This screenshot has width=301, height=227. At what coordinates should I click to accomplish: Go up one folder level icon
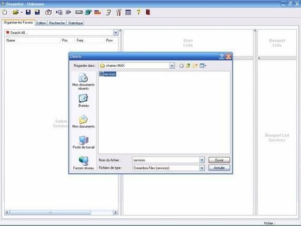pyautogui.click(x=188, y=66)
